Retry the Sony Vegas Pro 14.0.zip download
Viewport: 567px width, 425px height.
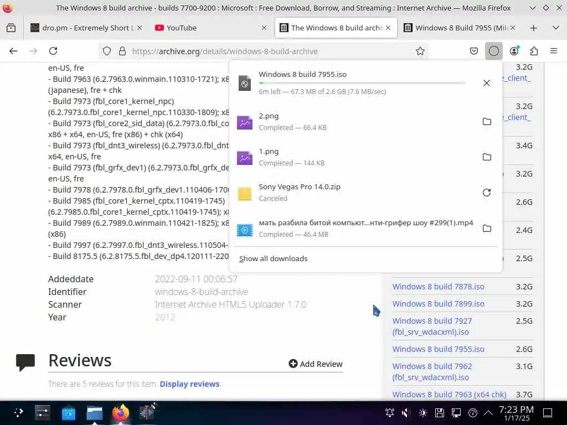tap(487, 192)
